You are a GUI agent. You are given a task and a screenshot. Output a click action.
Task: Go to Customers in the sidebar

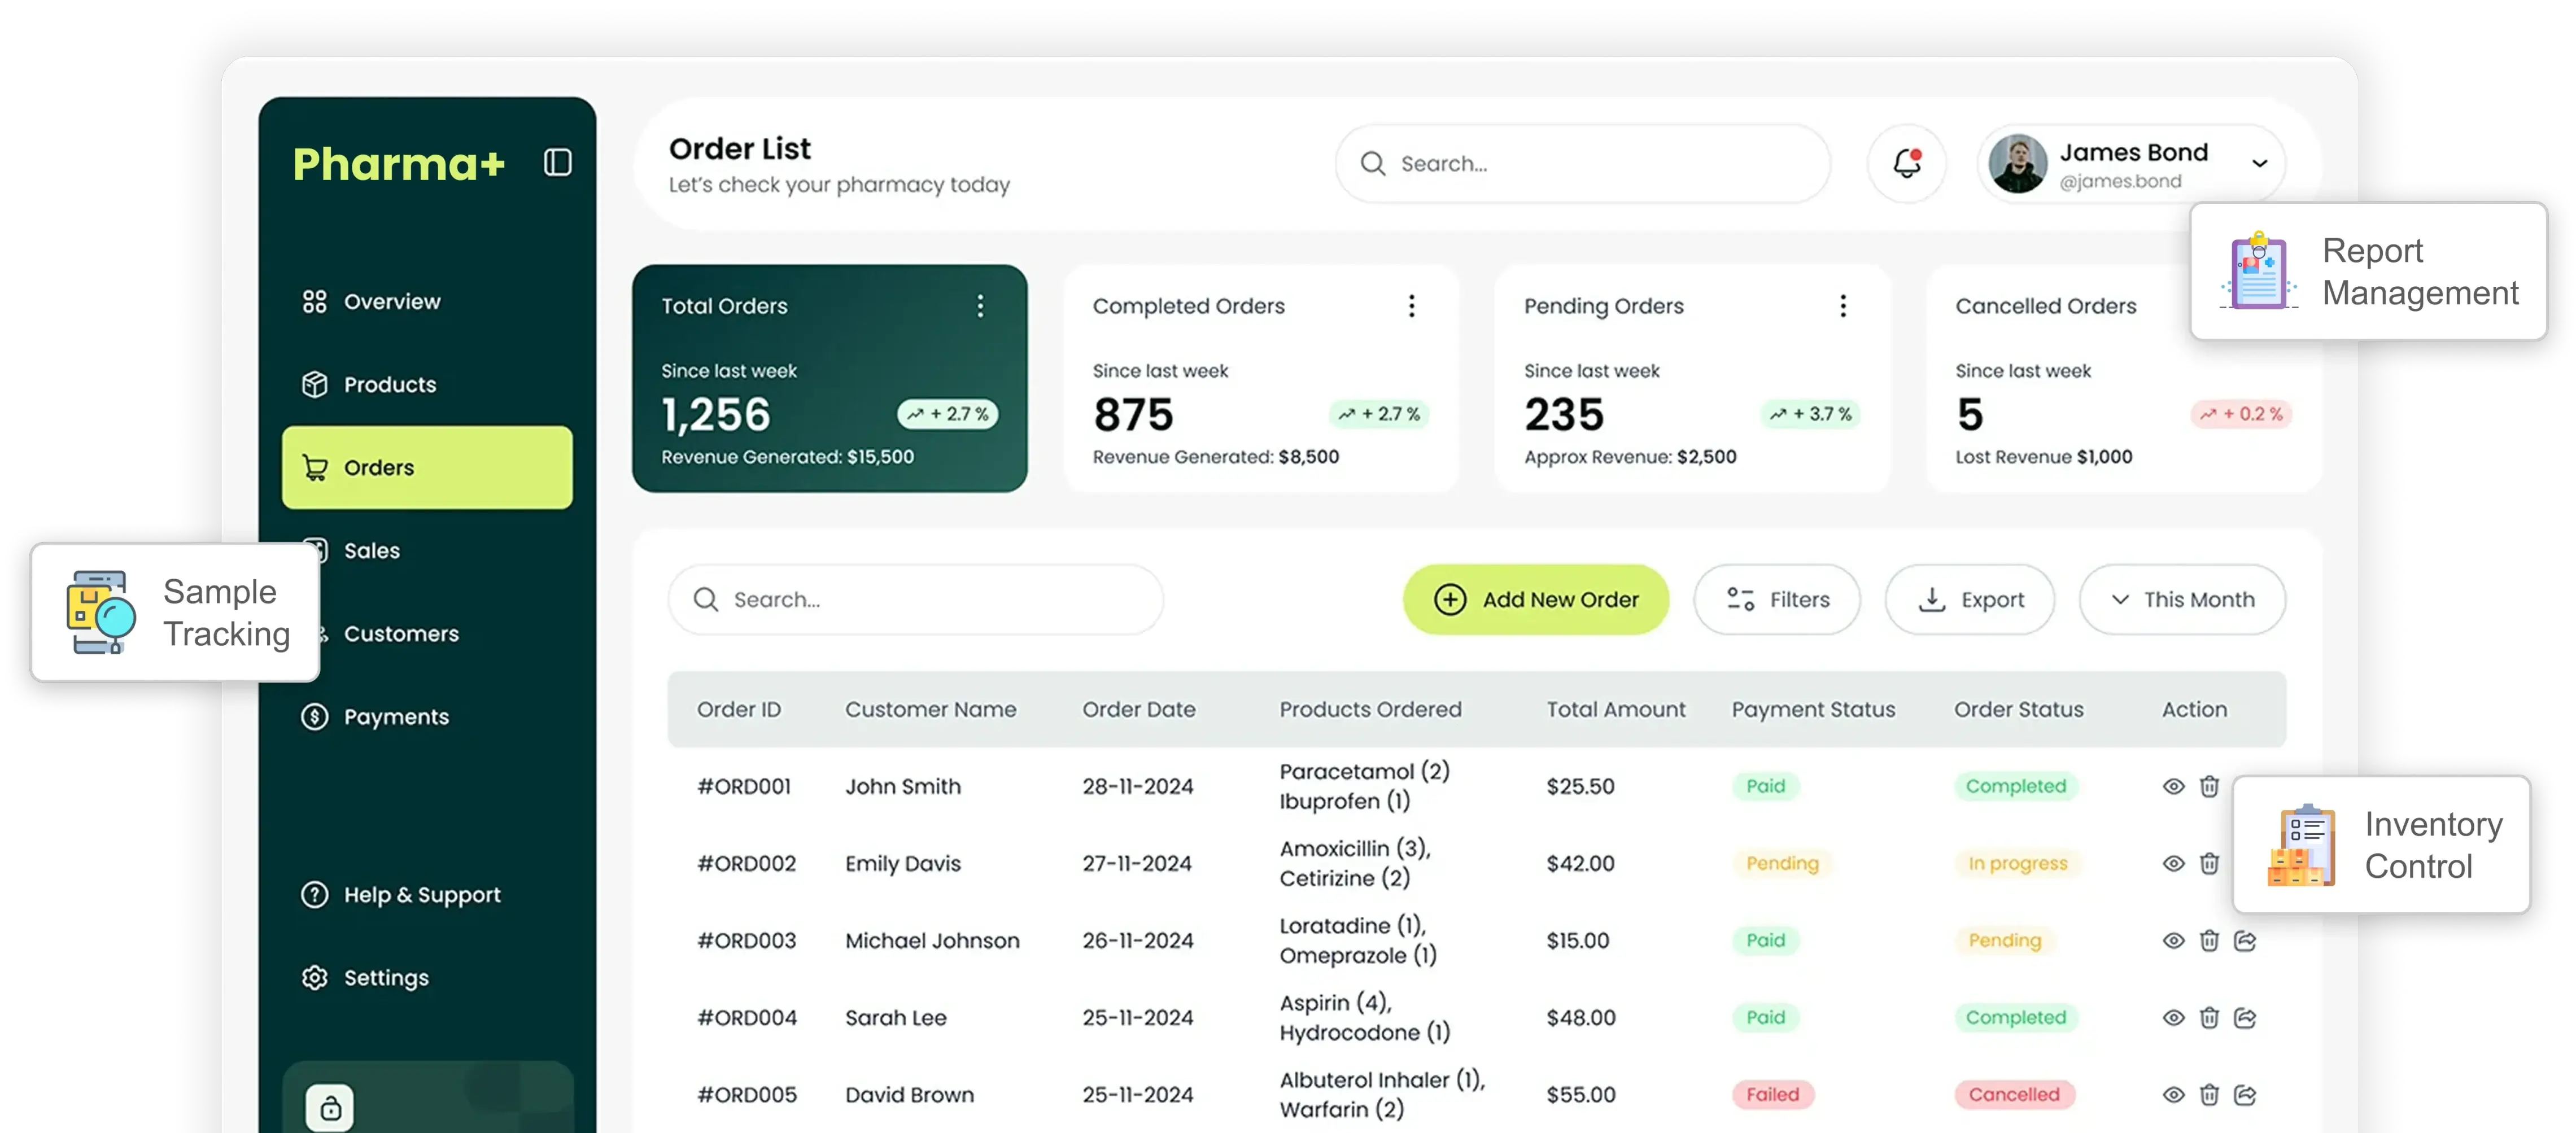pos(400,633)
